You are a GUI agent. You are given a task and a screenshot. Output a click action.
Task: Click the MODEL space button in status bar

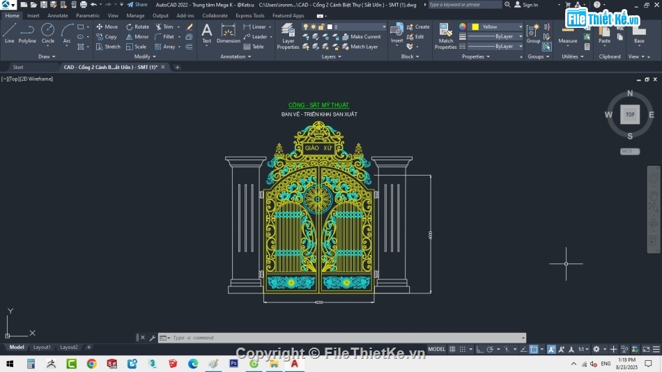pos(436,349)
